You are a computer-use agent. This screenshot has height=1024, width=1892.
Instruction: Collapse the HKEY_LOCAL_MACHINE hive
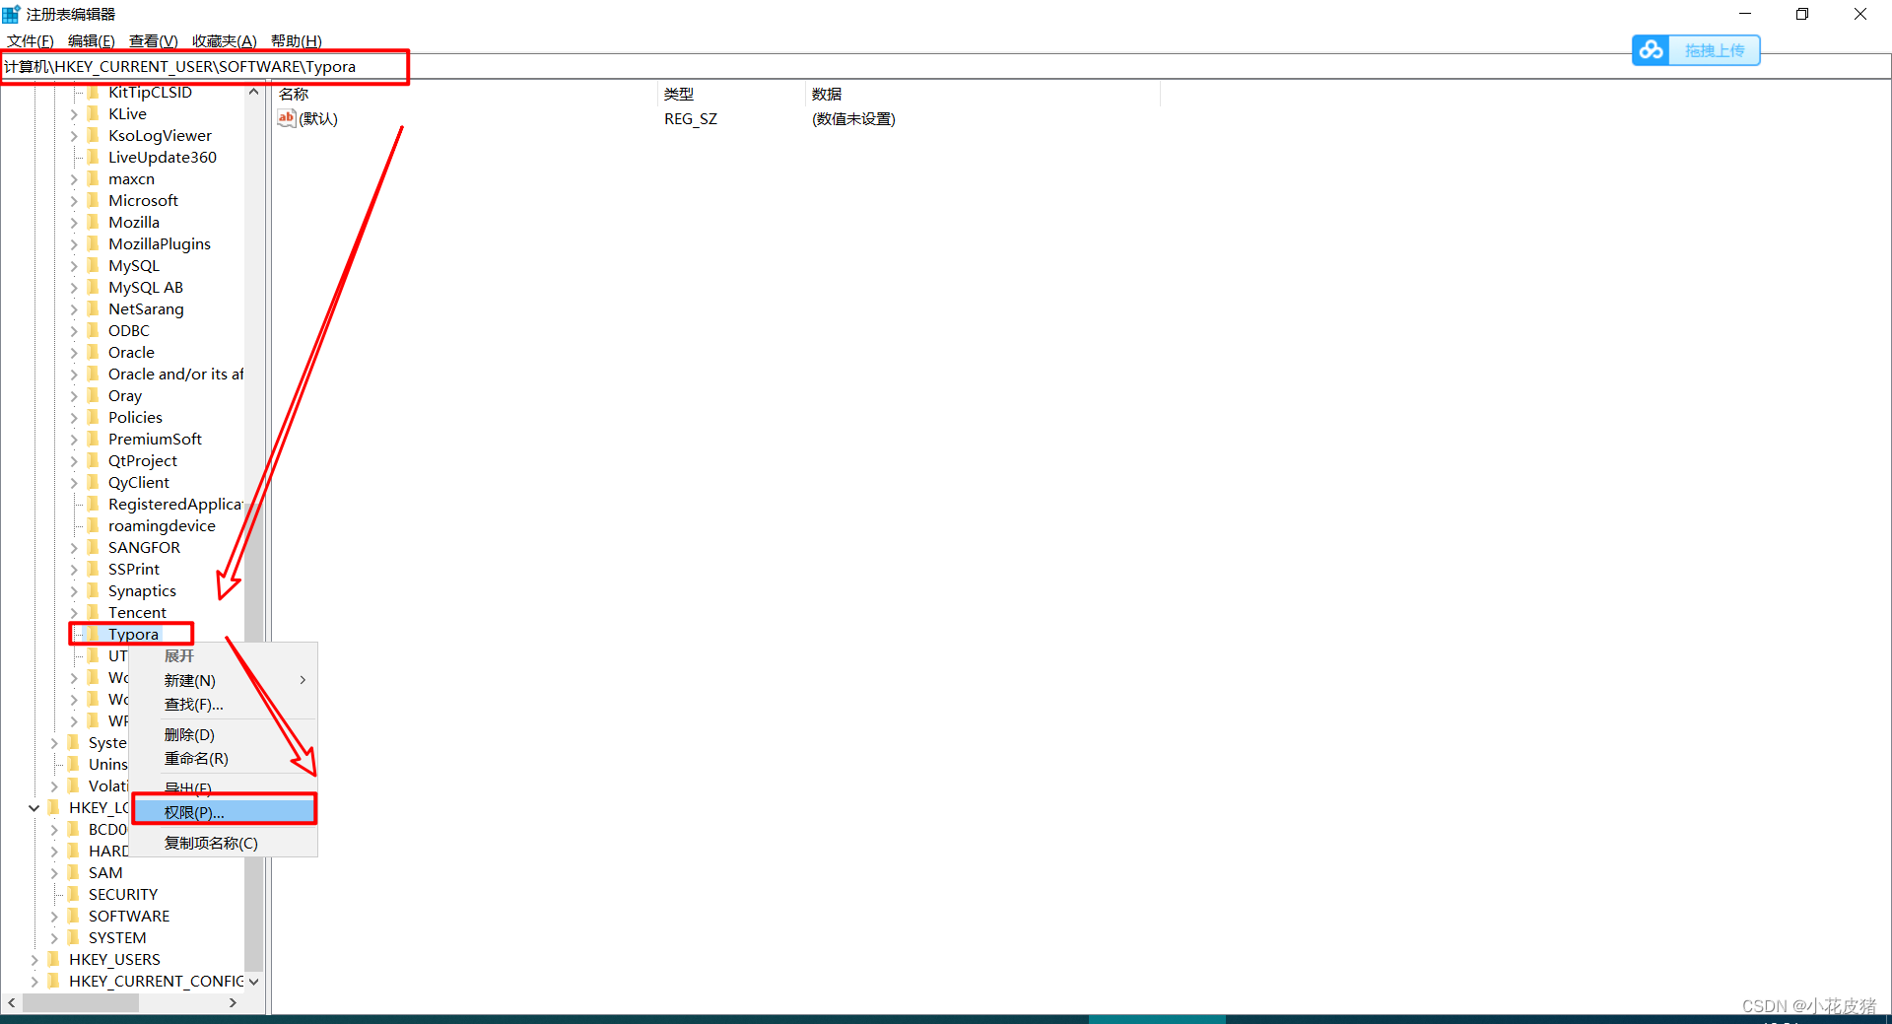[34, 807]
